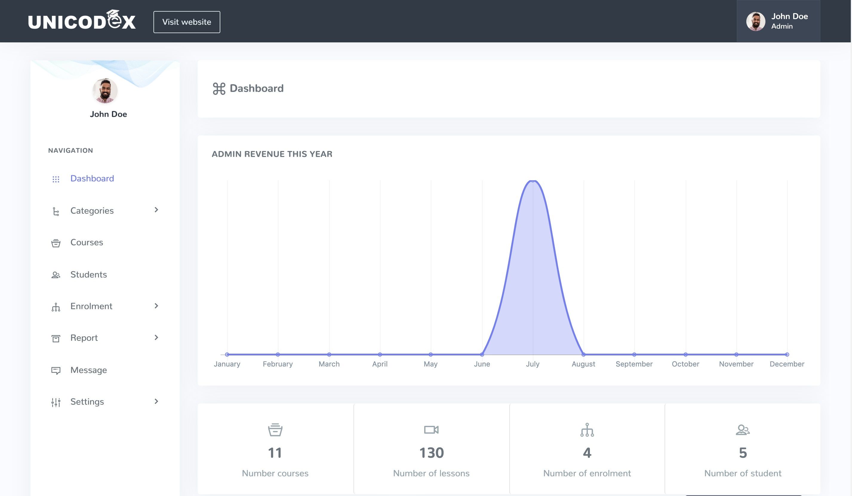Screen dimensions: 852x496
Task: Click the command icon beside Dashboard heading
Action: click(219, 89)
